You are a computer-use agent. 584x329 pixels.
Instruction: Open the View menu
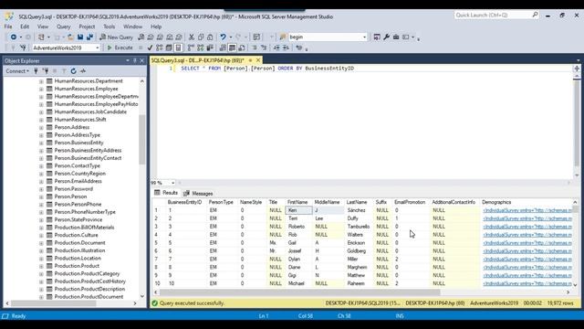[x=43, y=27]
